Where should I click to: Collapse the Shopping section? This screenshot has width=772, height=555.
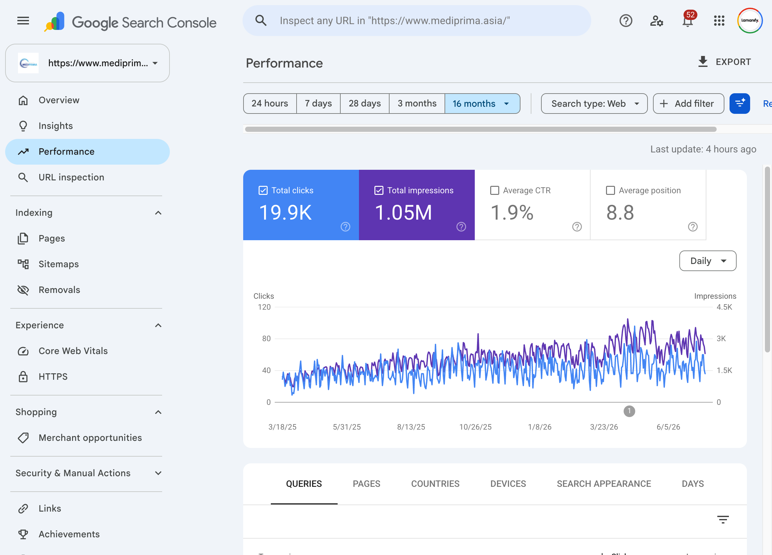coord(158,413)
